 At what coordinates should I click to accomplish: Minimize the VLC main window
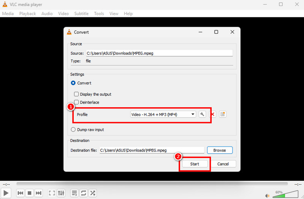[265, 4]
